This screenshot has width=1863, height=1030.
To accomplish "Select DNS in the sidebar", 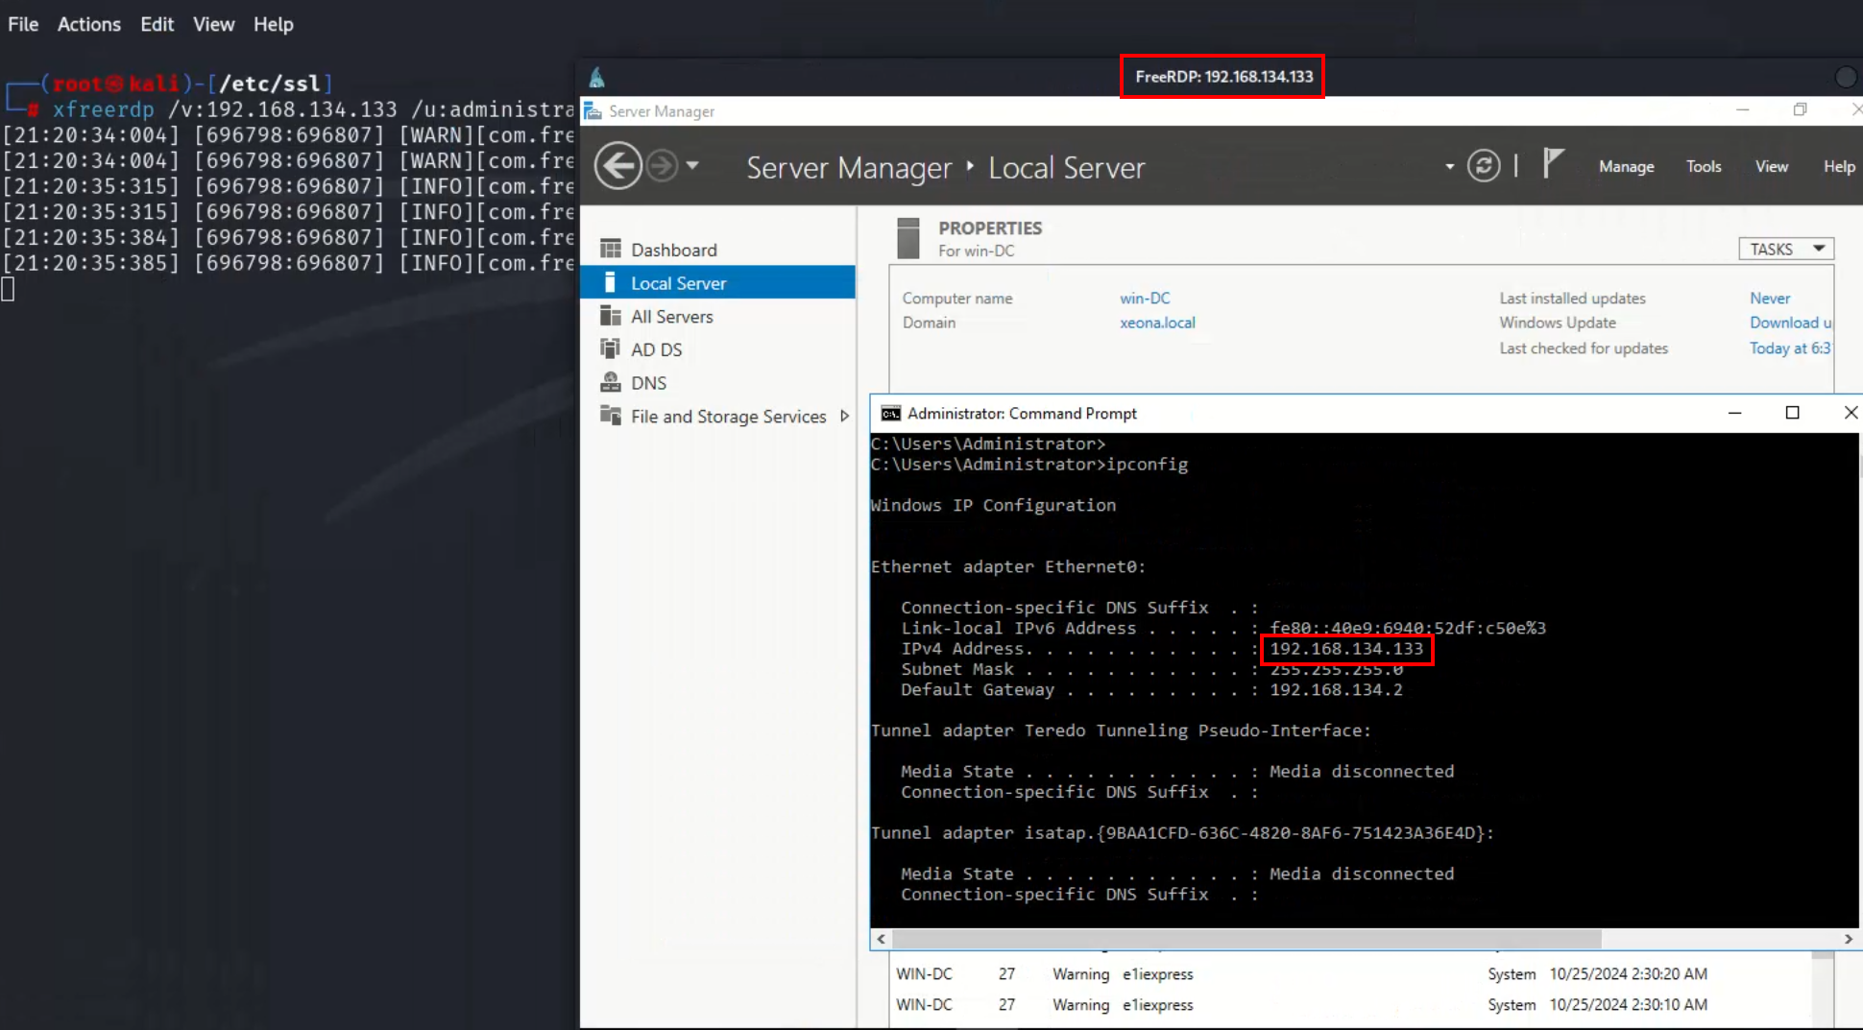I will [717, 383].
